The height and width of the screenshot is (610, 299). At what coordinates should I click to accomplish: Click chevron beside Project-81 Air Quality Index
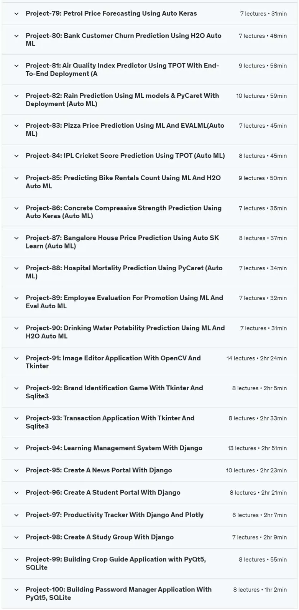click(16, 66)
